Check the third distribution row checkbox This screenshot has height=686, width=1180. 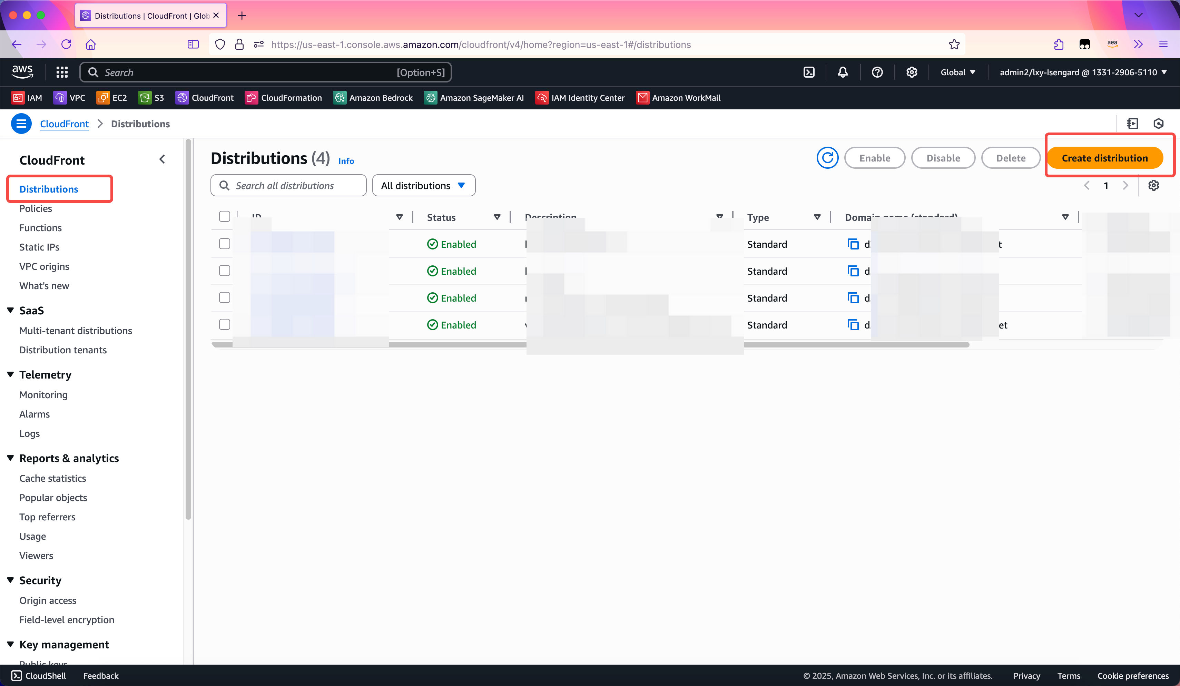pos(225,297)
